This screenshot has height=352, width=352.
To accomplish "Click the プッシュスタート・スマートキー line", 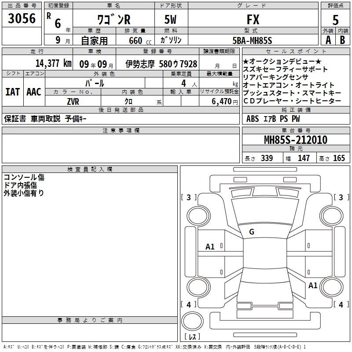I will (292, 93).
